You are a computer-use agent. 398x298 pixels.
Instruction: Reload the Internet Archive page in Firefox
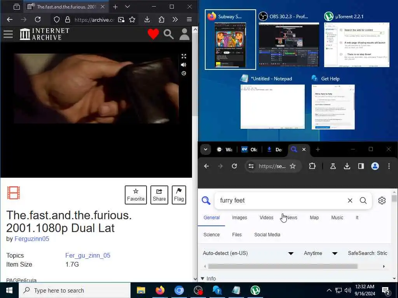pos(38,19)
